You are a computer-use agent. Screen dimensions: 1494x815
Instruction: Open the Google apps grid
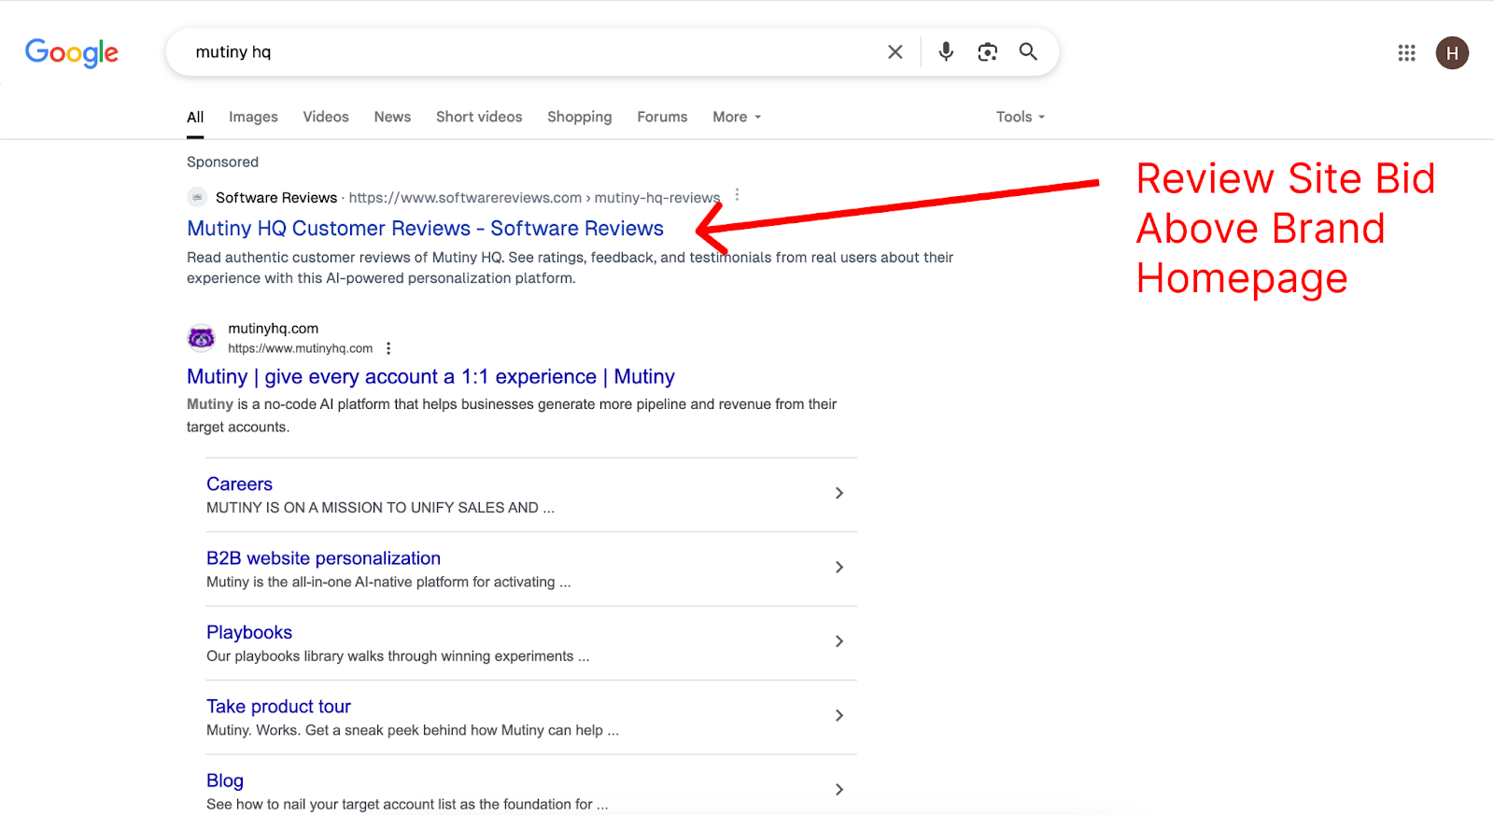[1406, 52]
